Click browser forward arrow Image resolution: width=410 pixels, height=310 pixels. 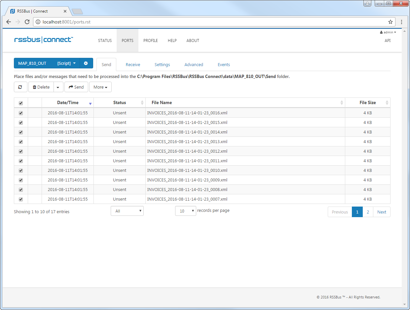18,22
